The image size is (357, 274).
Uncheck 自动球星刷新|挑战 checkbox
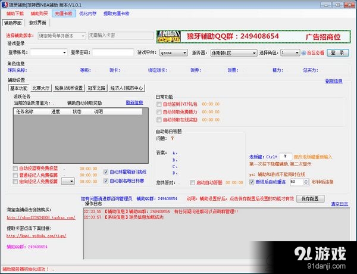point(106,172)
